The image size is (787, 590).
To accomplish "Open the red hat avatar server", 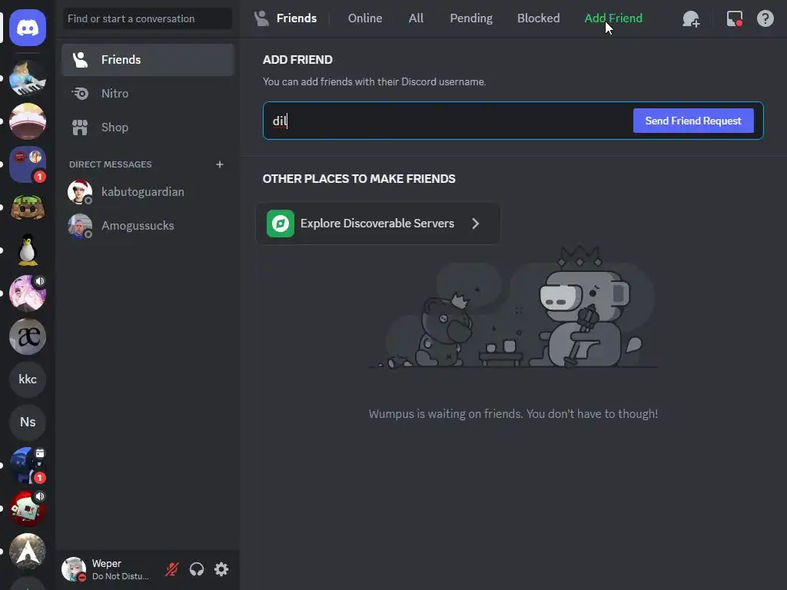I will [28, 121].
